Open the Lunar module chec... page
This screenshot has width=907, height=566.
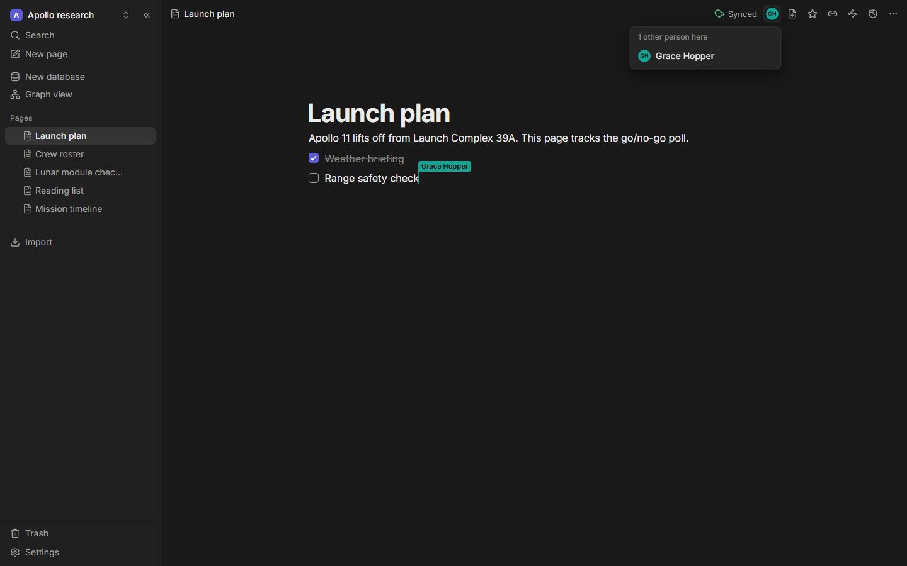(x=80, y=172)
